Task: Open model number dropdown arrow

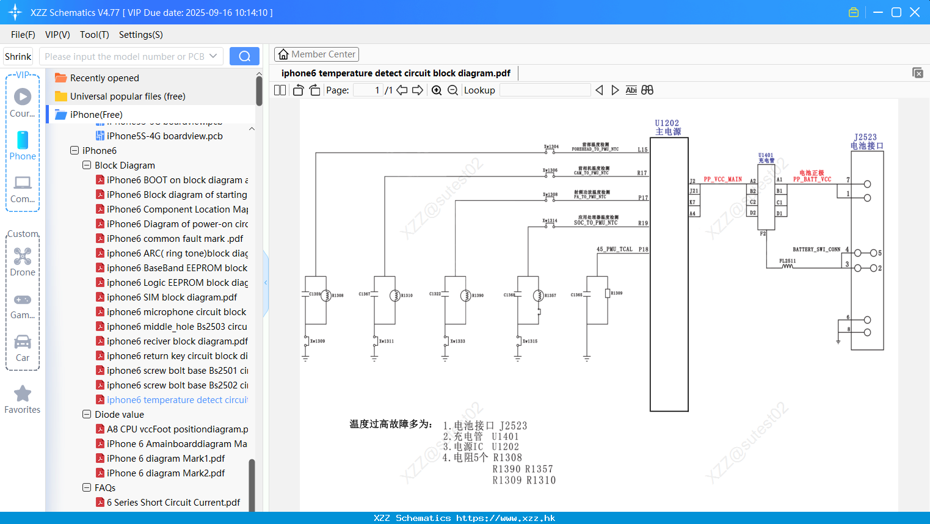Action: pyautogui.click(x=213, y=56)
